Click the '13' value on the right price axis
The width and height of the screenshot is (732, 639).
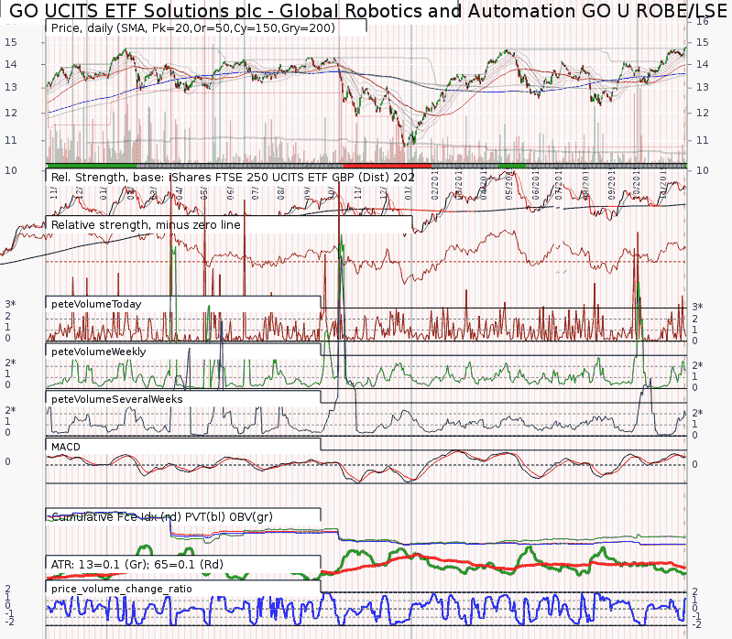click(x=703, y=87)
